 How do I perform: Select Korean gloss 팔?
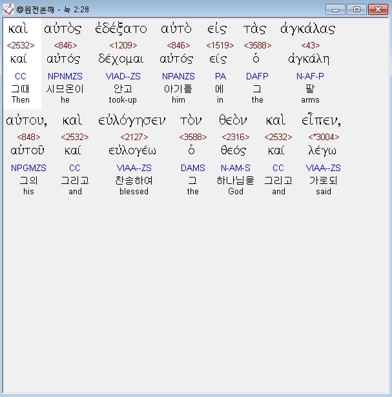pyautogui.click(x=310, y=89)
